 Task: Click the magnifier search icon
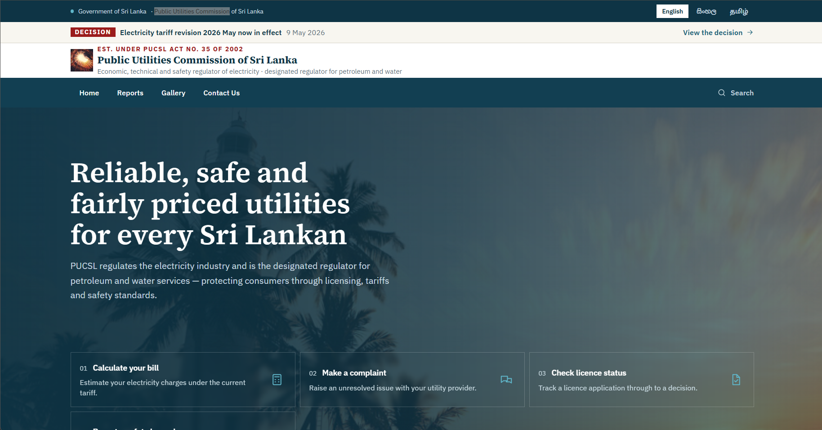click(721, 93)
